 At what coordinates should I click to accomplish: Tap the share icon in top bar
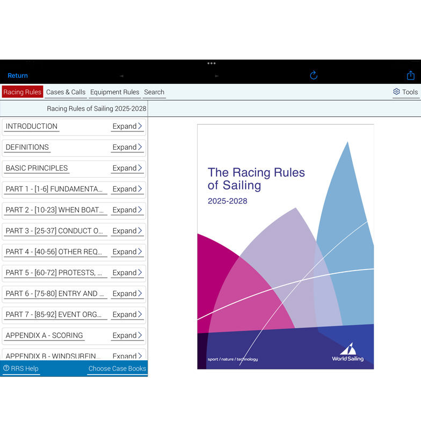[410, 76]
